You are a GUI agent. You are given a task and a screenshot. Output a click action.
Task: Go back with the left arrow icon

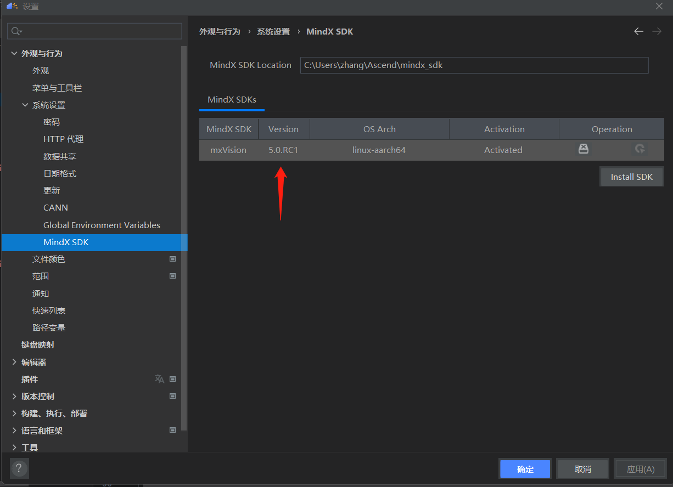tap(638, 31)
